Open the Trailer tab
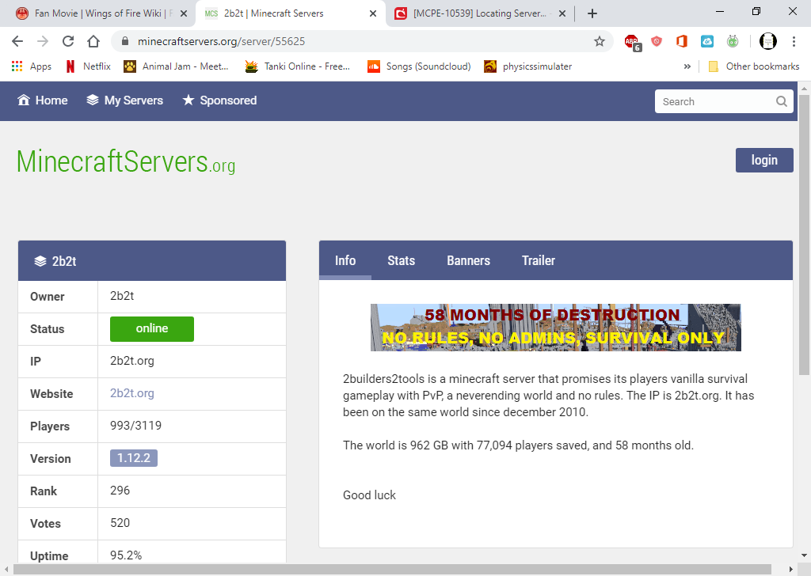Image resolution: width=811 pixels, height=576 pixels. pyautogui.click(x=539, y=260)
